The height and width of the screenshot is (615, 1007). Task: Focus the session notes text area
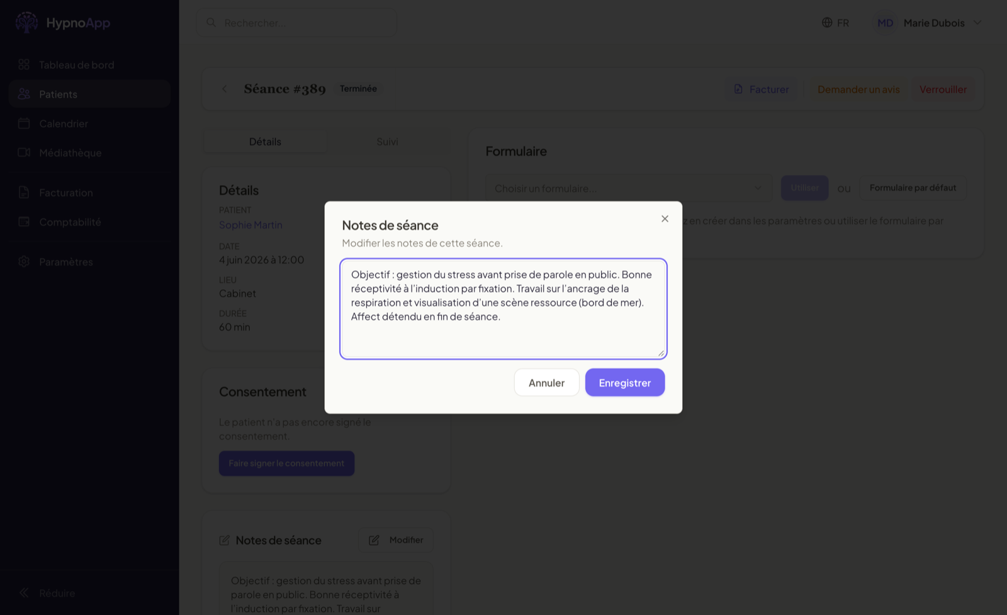(x=503, y=309)
